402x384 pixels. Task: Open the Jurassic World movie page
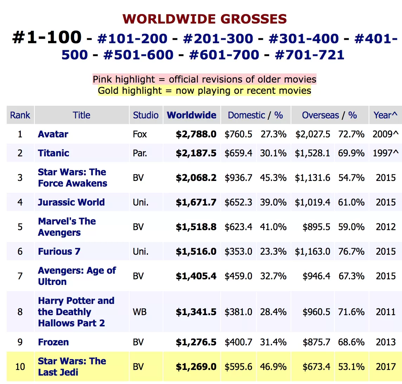(x=71, y=202)
